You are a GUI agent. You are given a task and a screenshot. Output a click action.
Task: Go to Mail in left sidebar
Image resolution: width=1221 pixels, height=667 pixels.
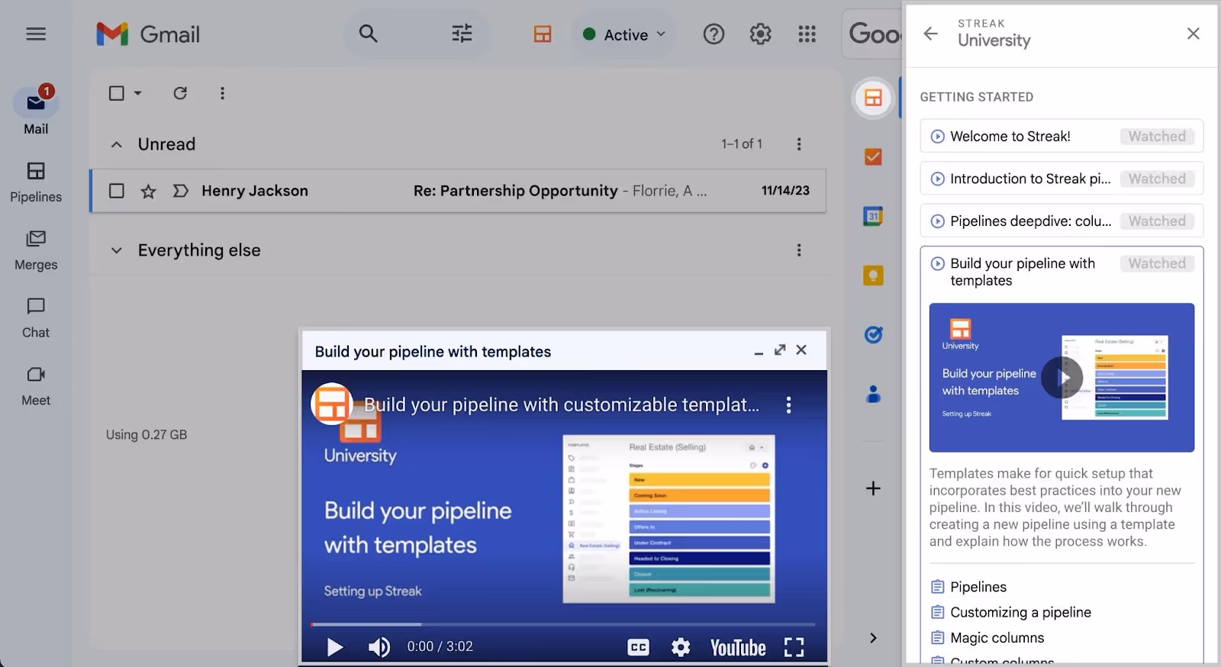[x=36, y=111]
